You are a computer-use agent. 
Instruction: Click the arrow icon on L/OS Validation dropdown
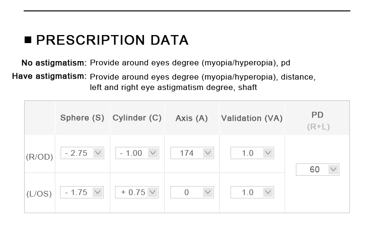268,192
